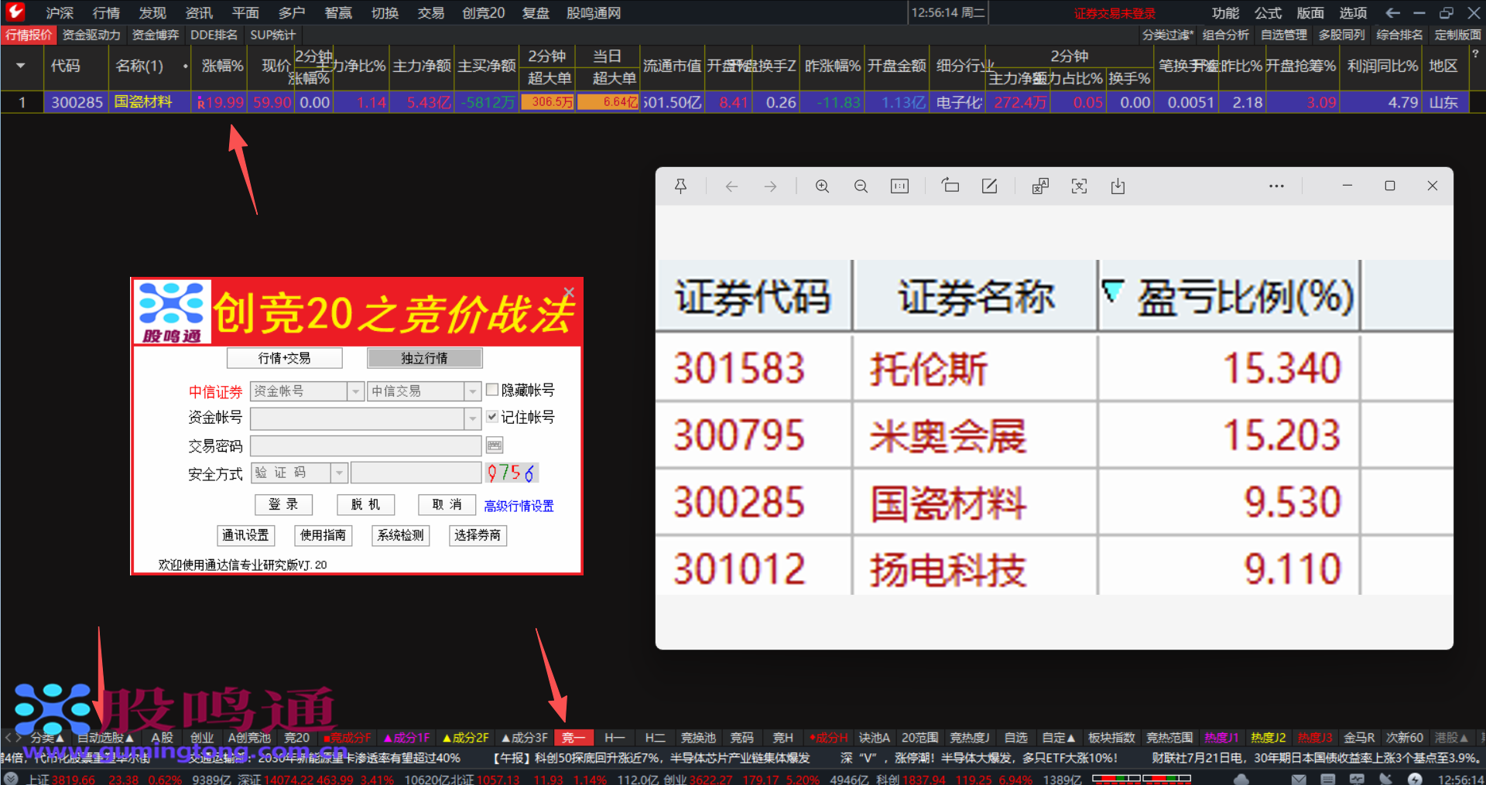Click the keyboard icon in bottom status bar
This screenshot has width=1486, height=785.
(x=1327, y=779)
